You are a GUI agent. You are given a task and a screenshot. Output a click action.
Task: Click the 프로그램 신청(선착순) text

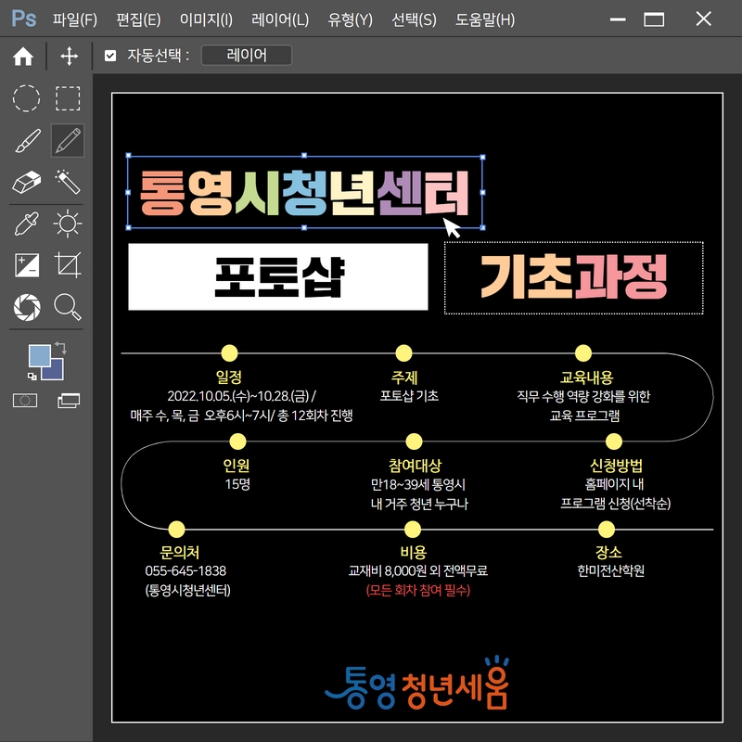[615, 503]
